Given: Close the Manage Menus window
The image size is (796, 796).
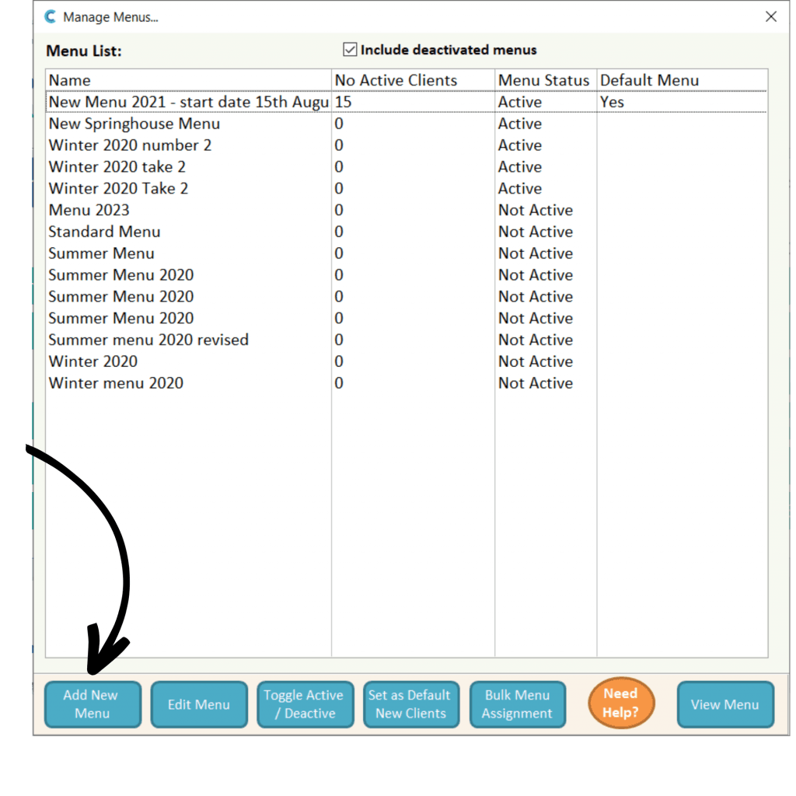Looking at the screenshot, I should coord(770,17).
